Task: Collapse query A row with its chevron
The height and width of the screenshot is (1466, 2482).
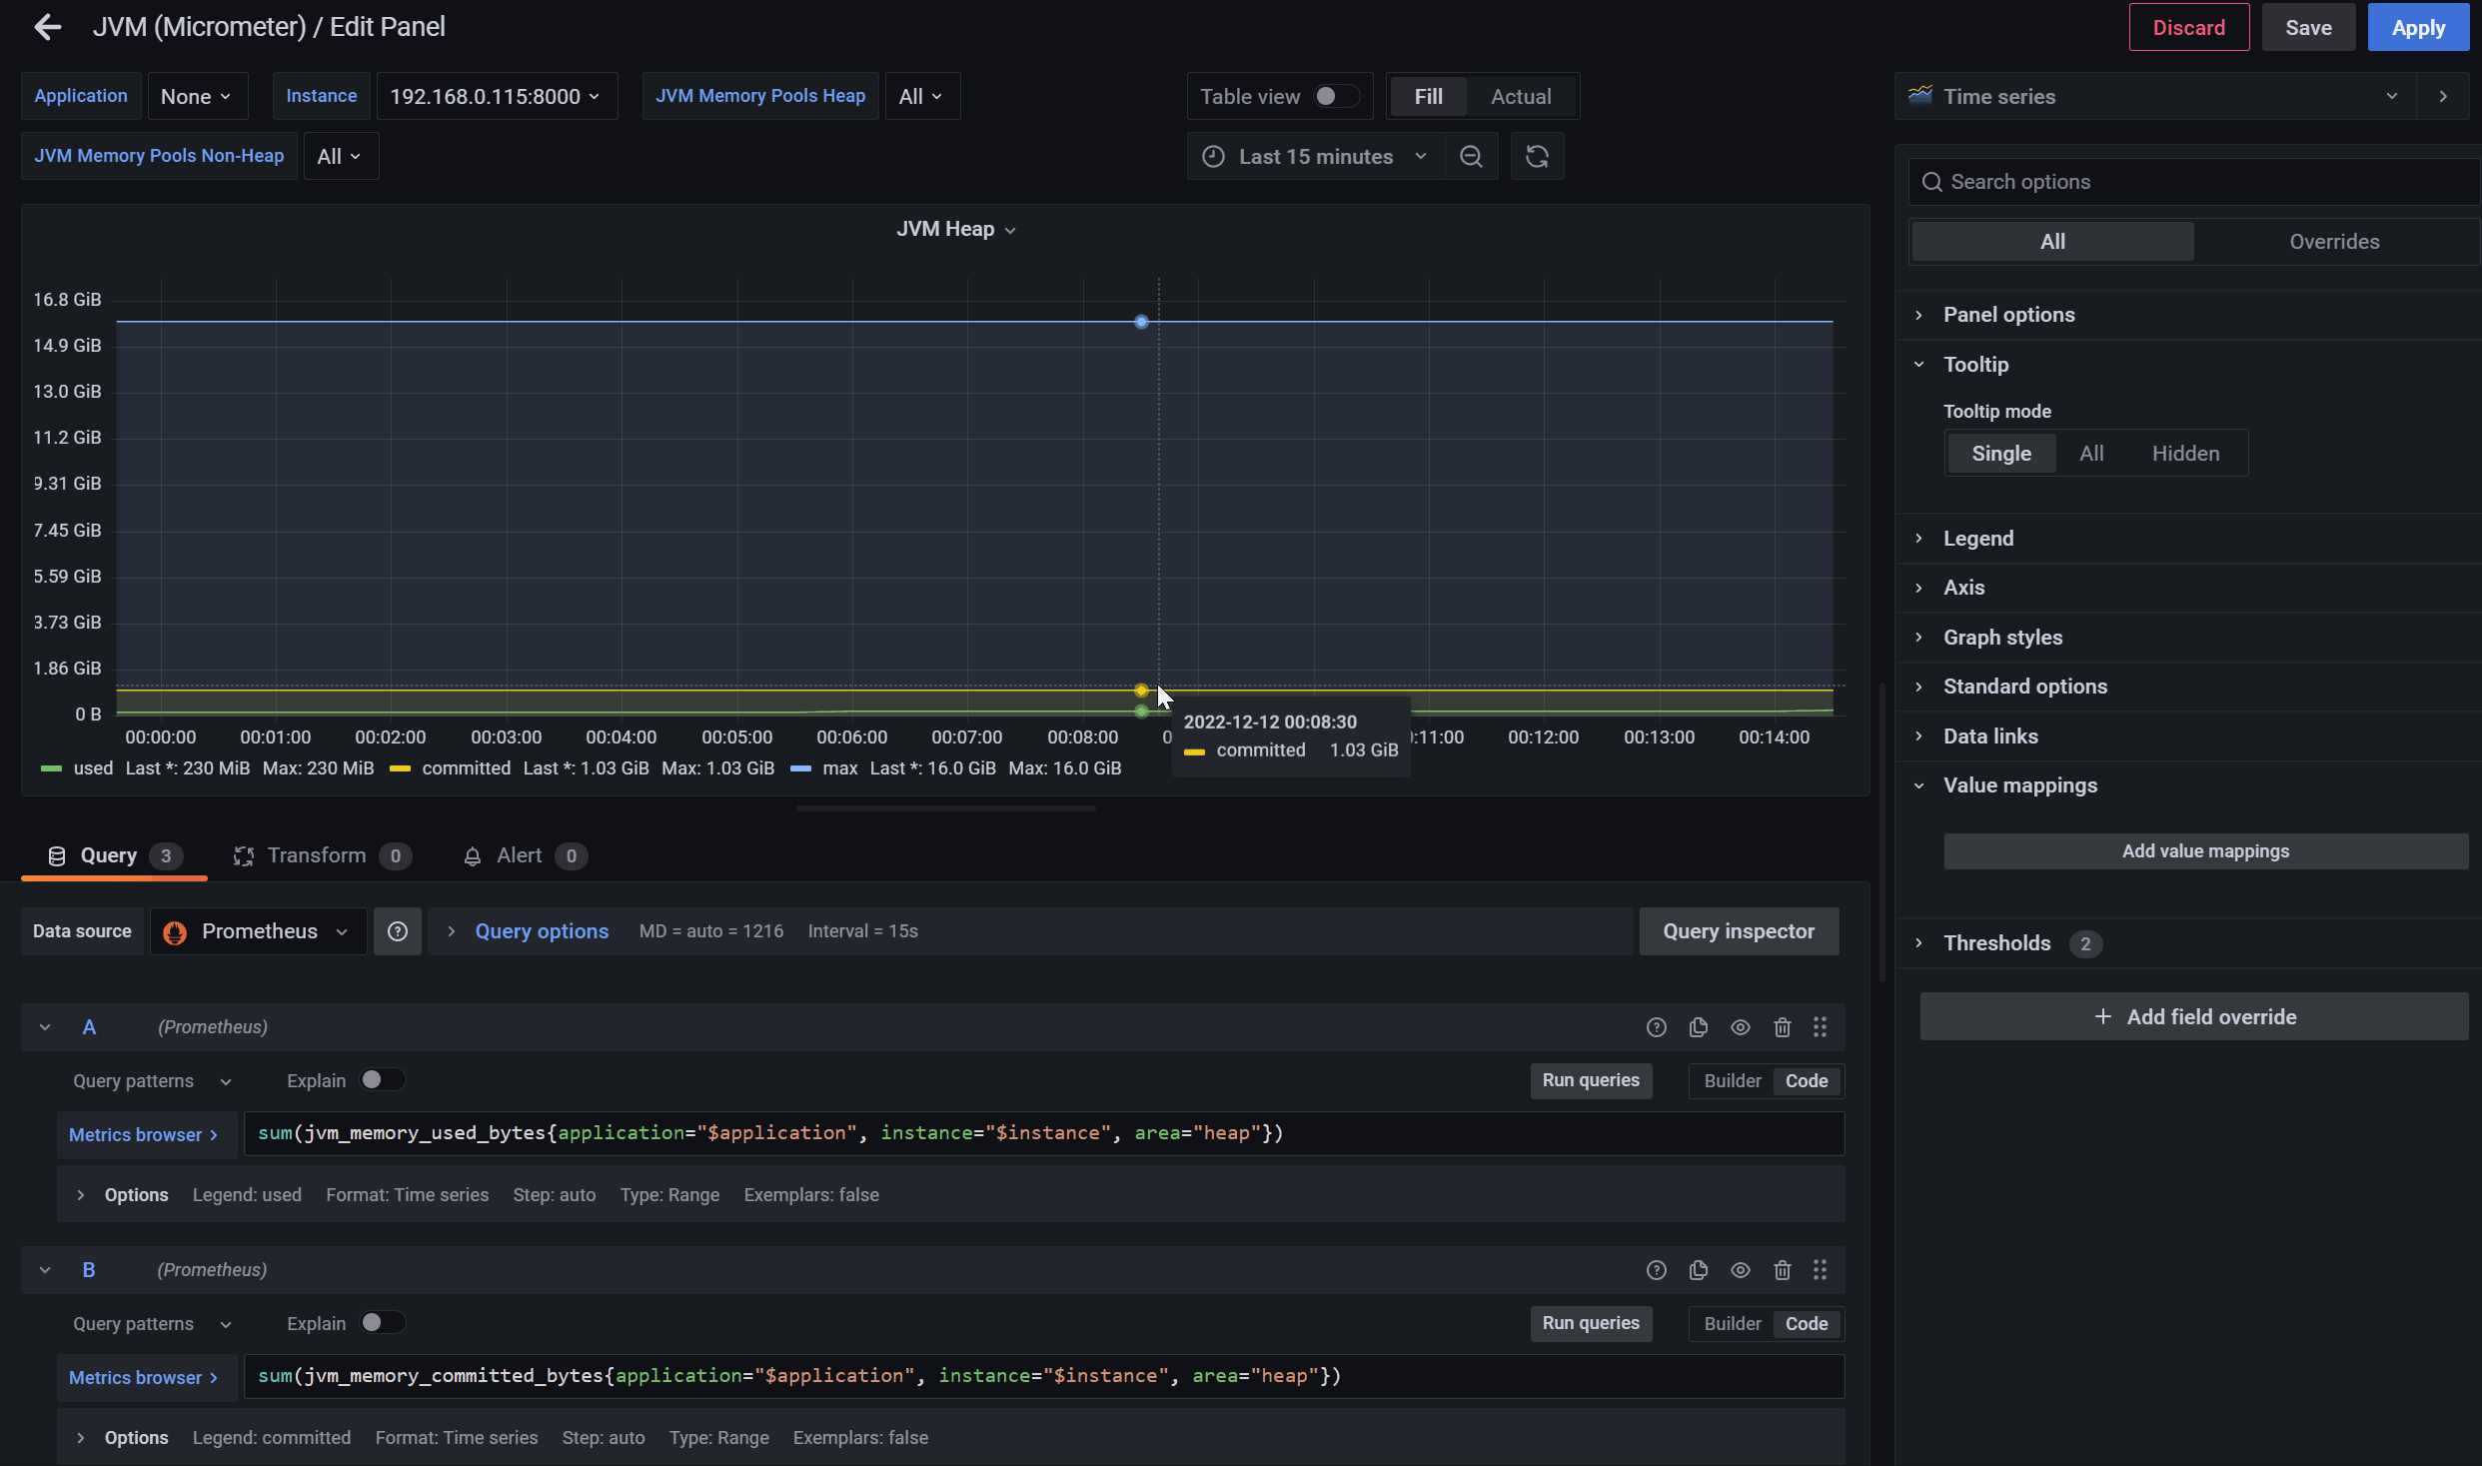Action: (45, 1027)
